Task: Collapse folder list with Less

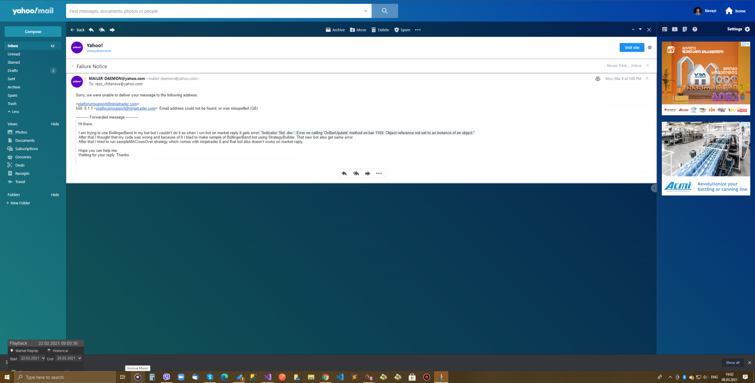Action: tap(13, 112)
